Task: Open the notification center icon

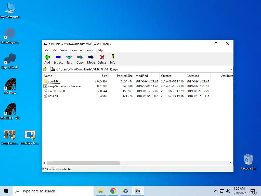Action: 253,191
